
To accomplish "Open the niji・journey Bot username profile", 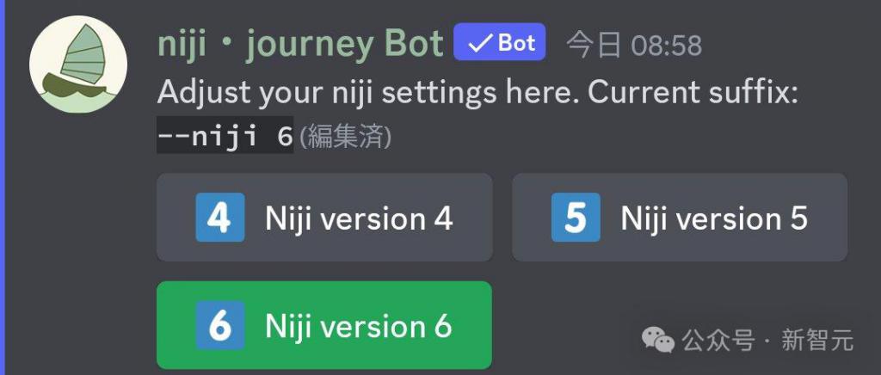I will pyautogui.click(x=300, y=44).
